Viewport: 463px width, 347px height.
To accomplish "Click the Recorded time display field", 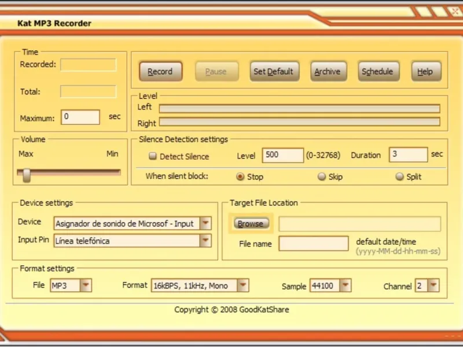I will pos(89,65).
